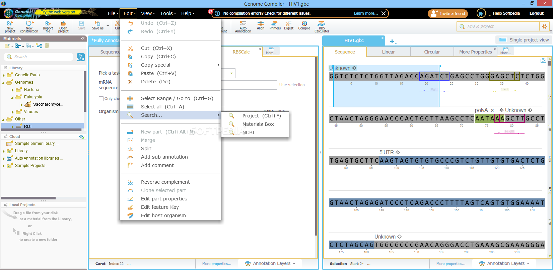The width and height of the screenshot is (553, 270).
Task: Click the Use selection button
Action: 292,85
